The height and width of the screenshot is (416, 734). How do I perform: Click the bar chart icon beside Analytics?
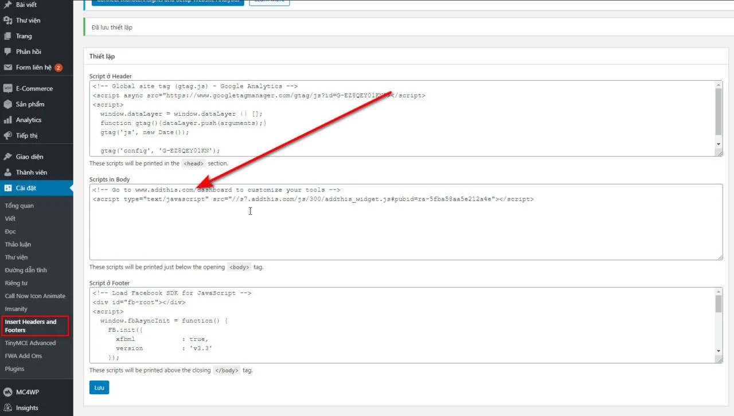pos(7,120)
